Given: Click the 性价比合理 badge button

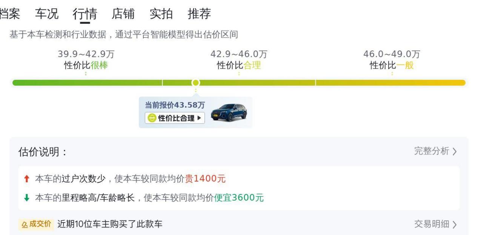Looking at the screenshot, I should click(x=175, y=118).
